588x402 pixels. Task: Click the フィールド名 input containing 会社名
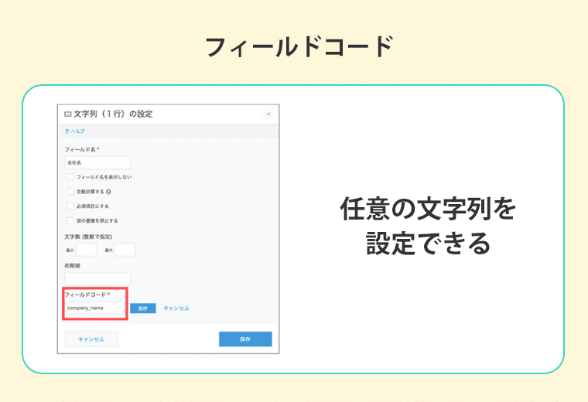coord(97,162)
